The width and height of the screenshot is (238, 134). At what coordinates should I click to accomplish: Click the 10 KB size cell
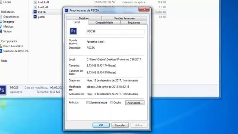coord(163,17)
